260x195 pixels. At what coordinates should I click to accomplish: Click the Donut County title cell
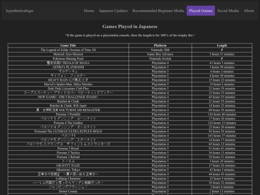[68, 191]
